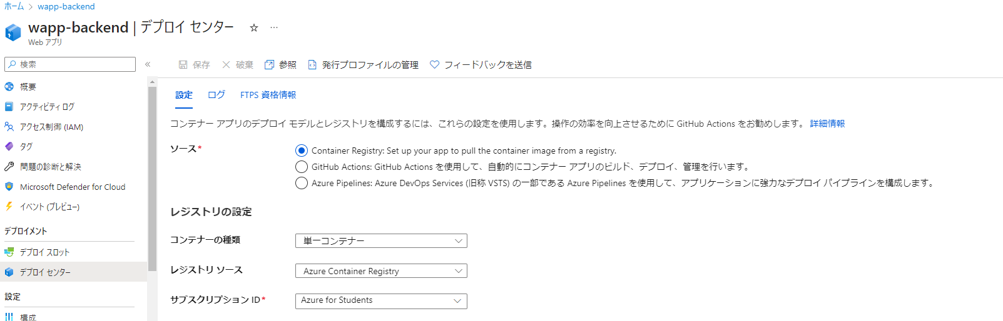1003x321 pixels.
Task: Select the GitHub Actions source radio button
Action: [302, 167]
